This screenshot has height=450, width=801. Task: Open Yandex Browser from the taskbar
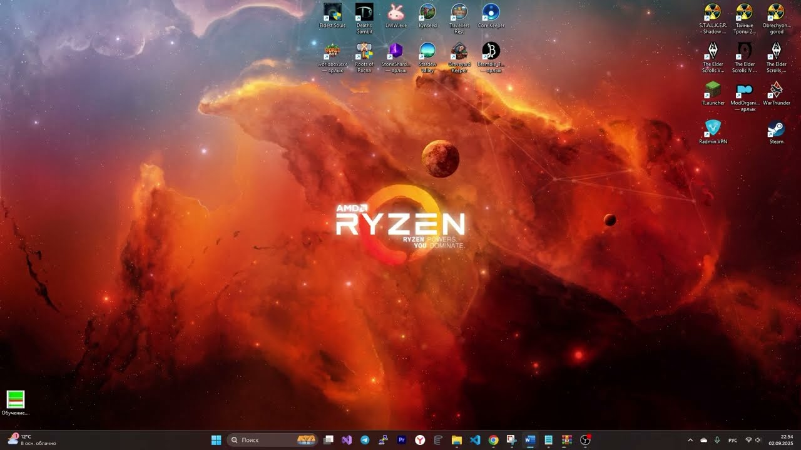coord(420,440)
